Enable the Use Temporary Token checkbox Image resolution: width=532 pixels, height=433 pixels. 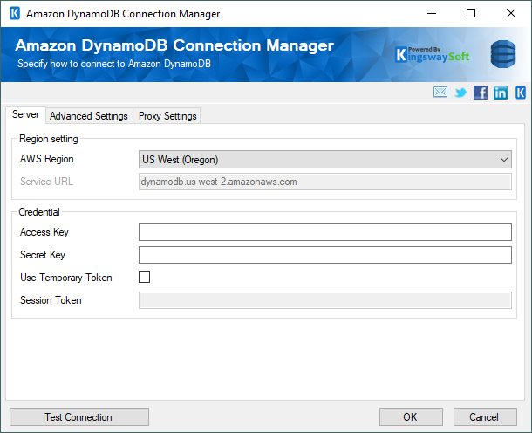coord(144,277)
